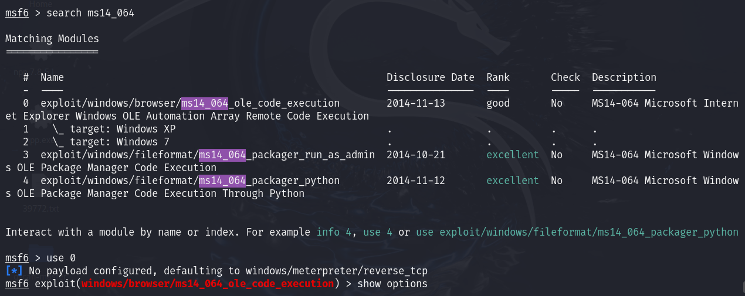745x296 pixels.
Task: Click the [*] status indicator
Action: (14, 271)
